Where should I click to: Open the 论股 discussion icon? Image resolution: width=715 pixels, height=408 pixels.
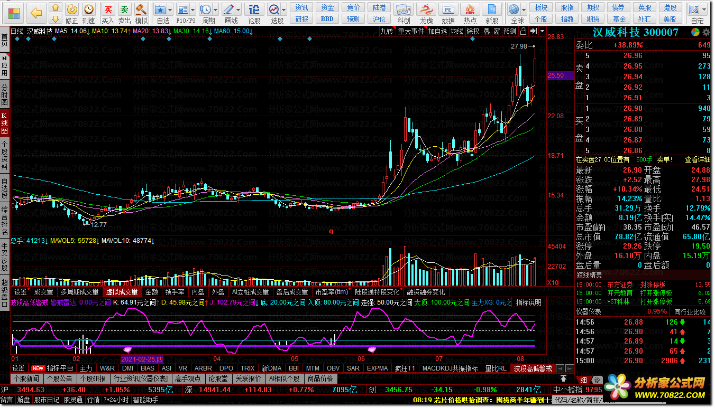(x=254, y=14)
